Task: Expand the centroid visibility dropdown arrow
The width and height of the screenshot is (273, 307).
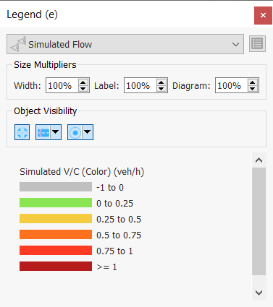Action: (88, 132)
